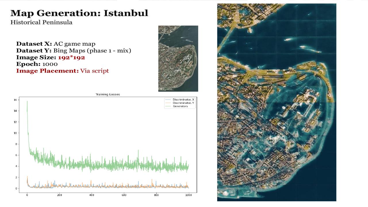This screenshot has width=368, height=207.
Task: Click the x-axis tick label '400'
Action: pyautogui.click(x=91, y=195)
